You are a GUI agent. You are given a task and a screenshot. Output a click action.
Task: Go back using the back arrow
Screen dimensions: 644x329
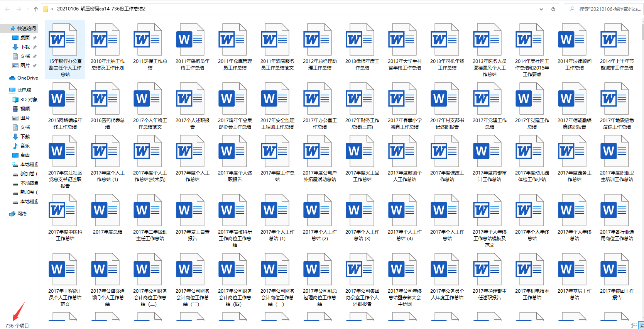(x=8, y=9)
